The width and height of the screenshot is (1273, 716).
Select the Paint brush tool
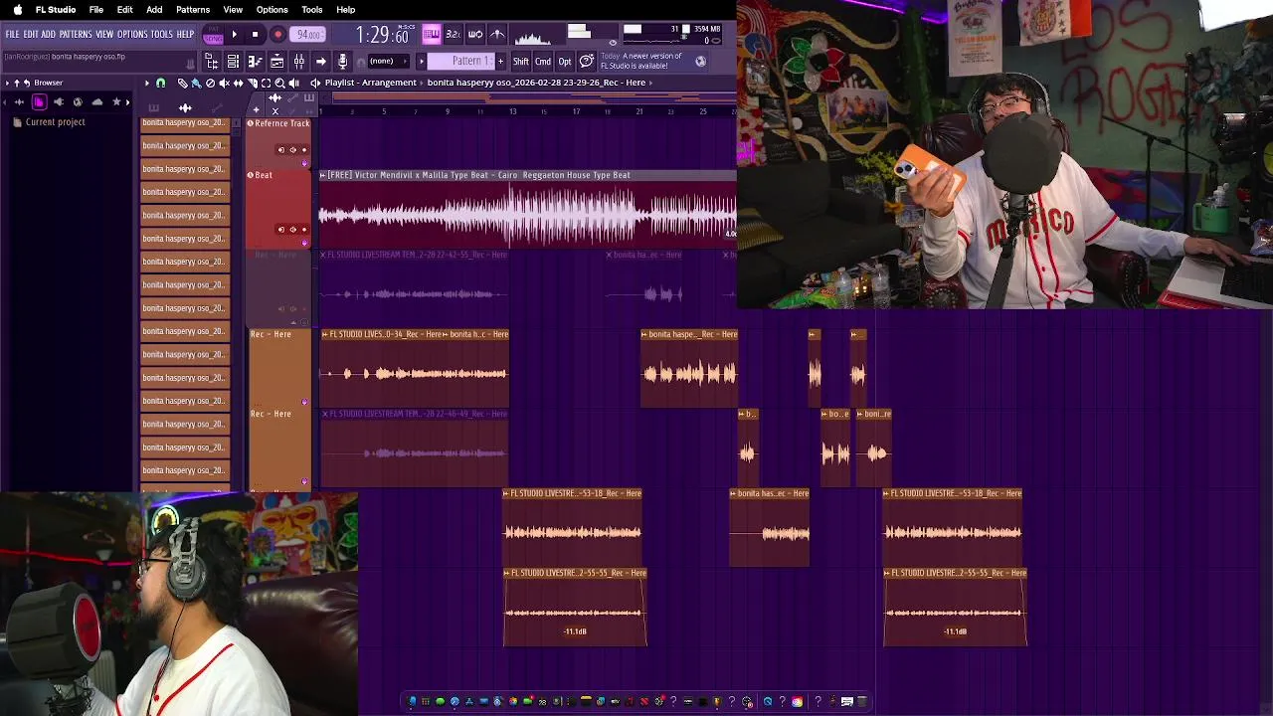coord(196,84)
